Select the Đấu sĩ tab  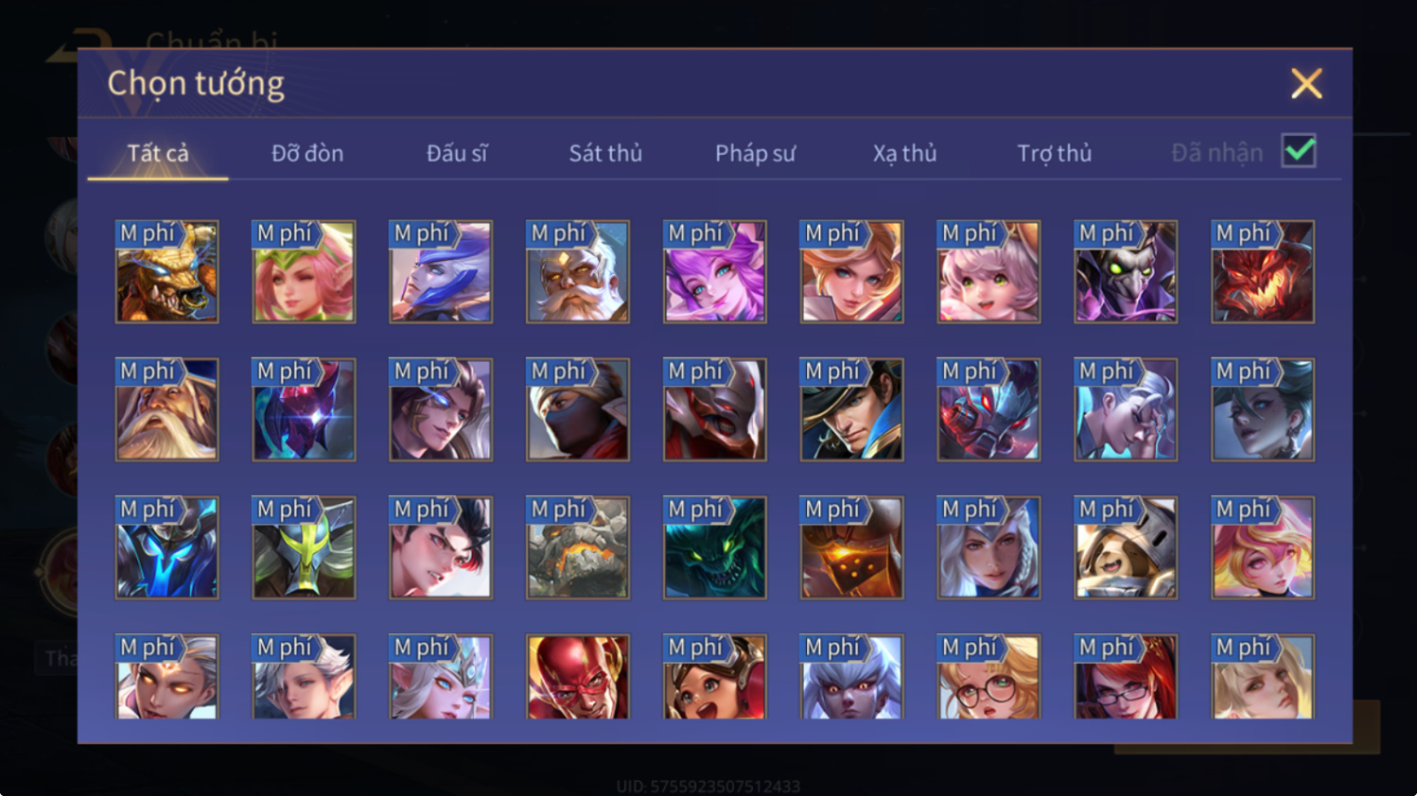click(x=457, y=153)
